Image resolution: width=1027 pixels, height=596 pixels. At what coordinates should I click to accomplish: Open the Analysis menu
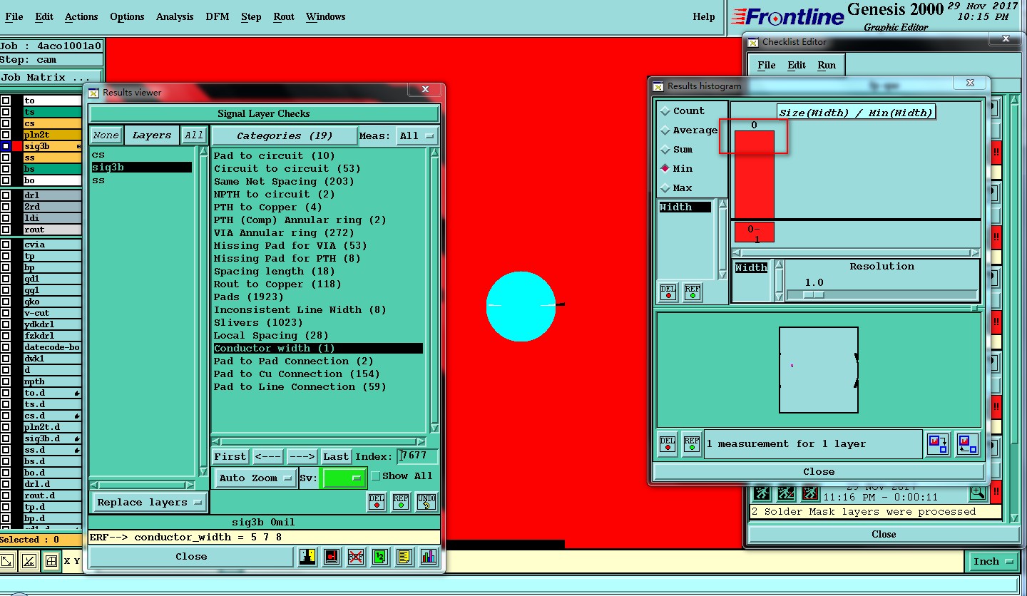coord(175,16)
